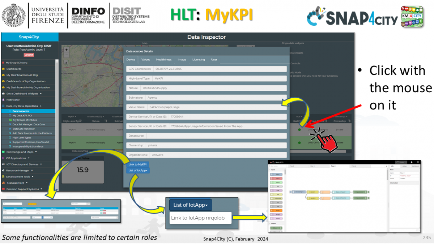Open the List of IotApp dropdown in dialog
The image size is (434, 244).
pyautogui.click(x=138, y=170)
